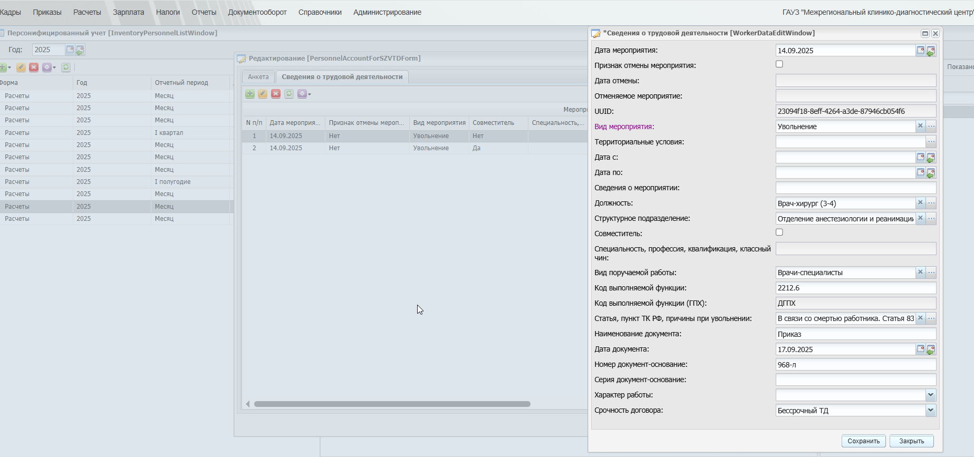Clear the dismissal article (Статья ТК РФ) value

(x=920, y=318)
